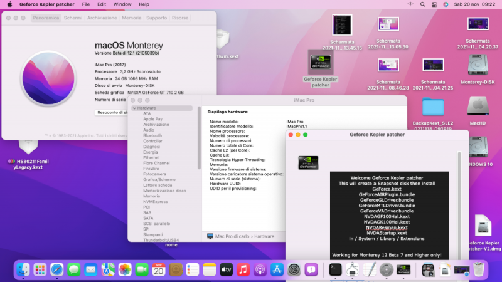Open the MacHD drive icon

pyautogui.click(x=478, y=105)
